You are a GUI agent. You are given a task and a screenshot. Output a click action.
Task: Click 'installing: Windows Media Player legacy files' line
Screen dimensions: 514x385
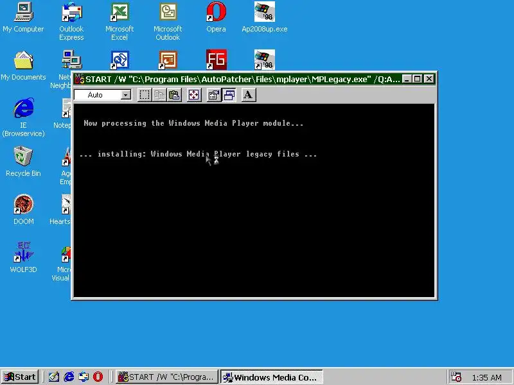(198, 154)
